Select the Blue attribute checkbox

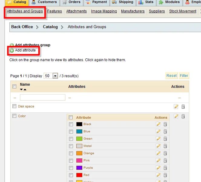pyautogui.click(x=71, y=132)
